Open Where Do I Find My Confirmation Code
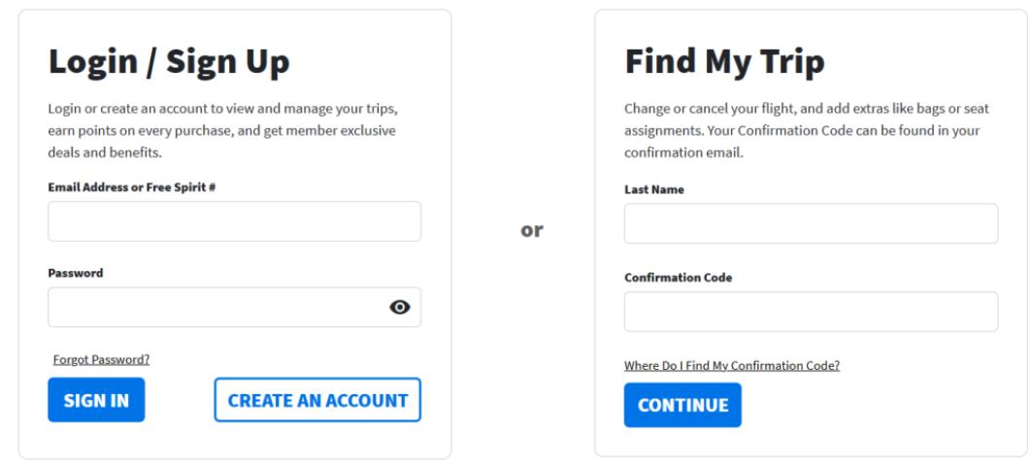The image size is (1033, 466). tap(731, 366)
